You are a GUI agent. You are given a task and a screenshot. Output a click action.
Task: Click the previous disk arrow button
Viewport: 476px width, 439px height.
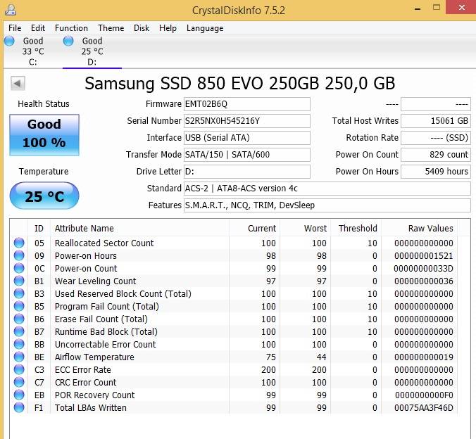click(x=18, y=84)
